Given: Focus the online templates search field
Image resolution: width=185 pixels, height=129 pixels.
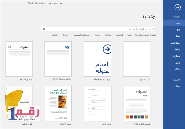Looking at the screenshot, I should point(99,29).
